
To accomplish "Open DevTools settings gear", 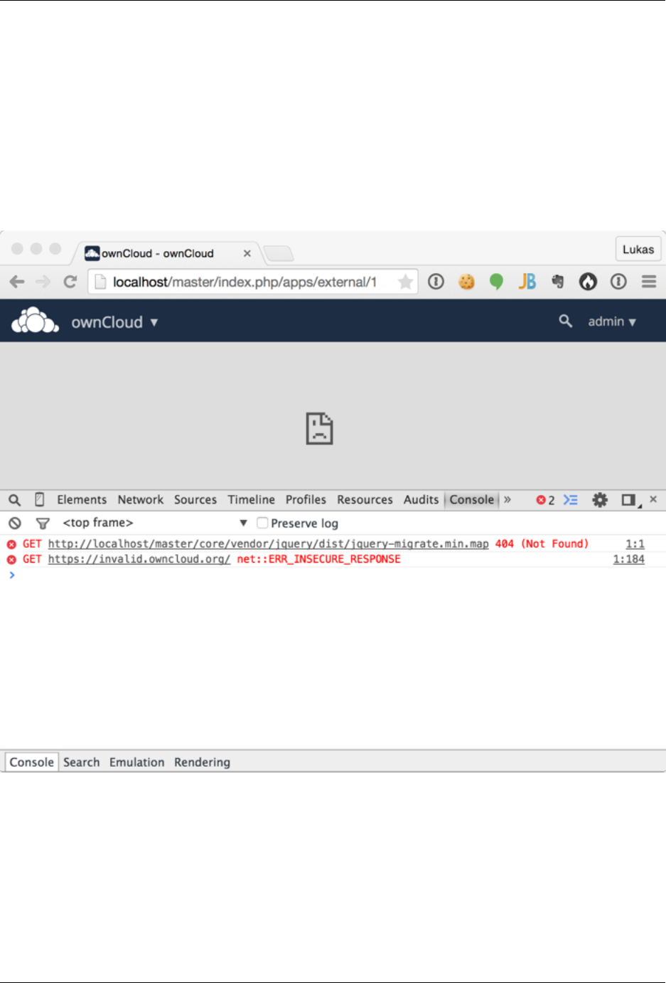I will [x=600, y=500].
